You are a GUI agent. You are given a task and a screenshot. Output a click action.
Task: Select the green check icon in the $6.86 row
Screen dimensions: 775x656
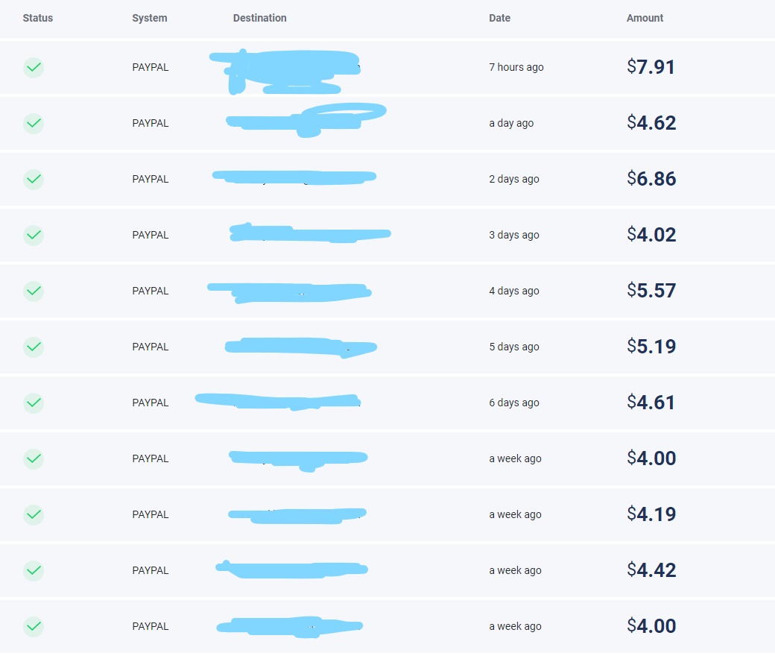[x=34, y=180]
